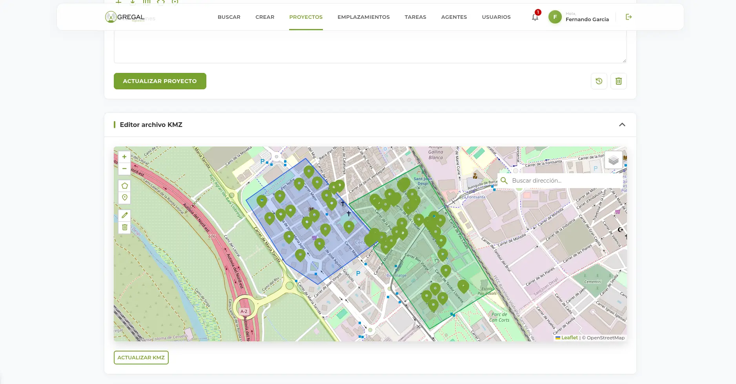Click the project history icon
The width and height of the screenshot is (736, 384).
click(x=599, y=81)
